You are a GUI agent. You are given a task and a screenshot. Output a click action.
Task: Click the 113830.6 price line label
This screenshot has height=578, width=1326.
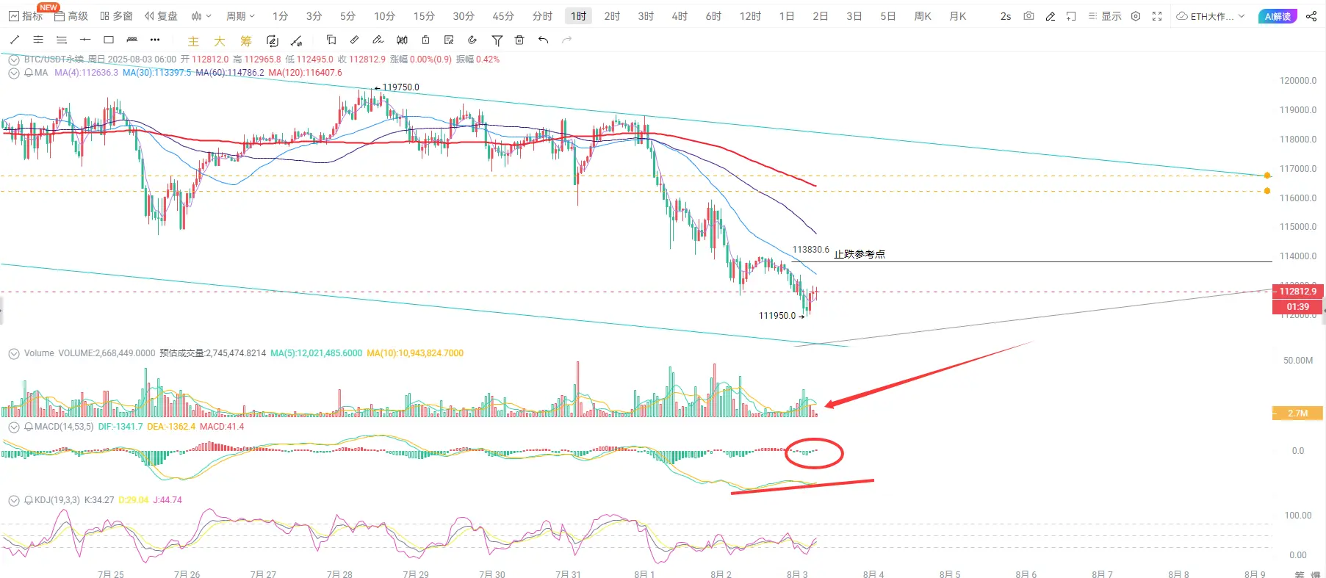[810, 250]
